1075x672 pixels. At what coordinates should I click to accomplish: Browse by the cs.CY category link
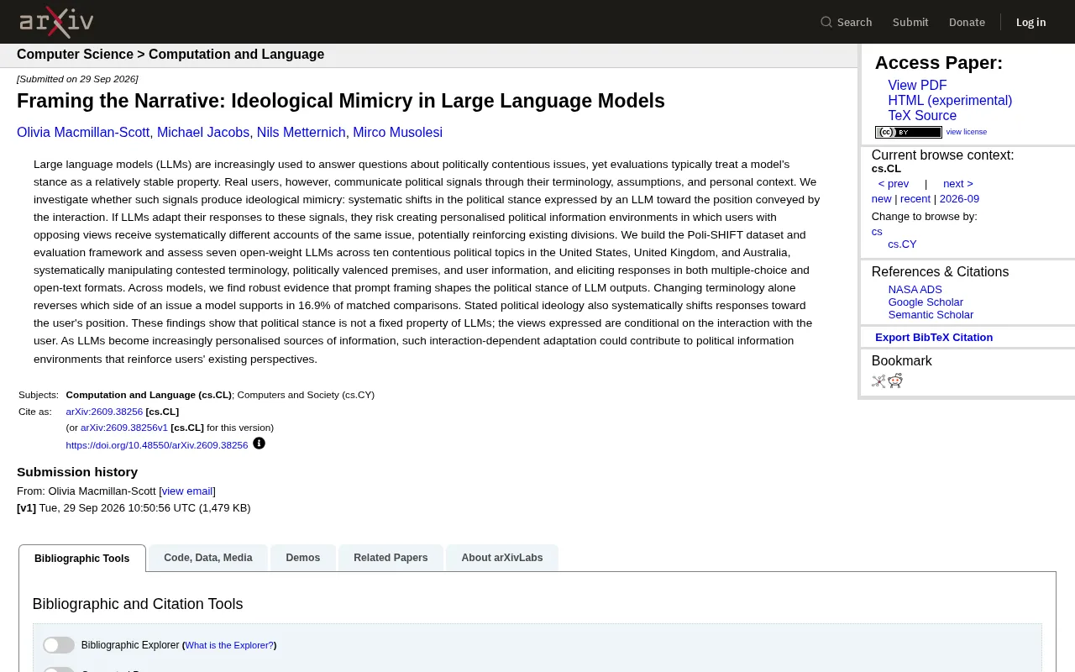tap(902, 244)
